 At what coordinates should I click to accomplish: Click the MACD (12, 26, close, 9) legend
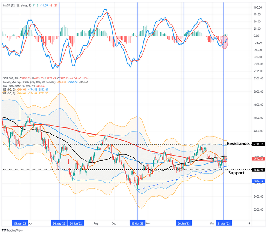(x=17, y=6)
